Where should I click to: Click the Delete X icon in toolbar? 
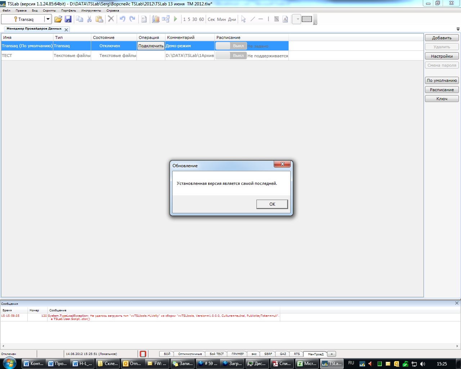111,19
